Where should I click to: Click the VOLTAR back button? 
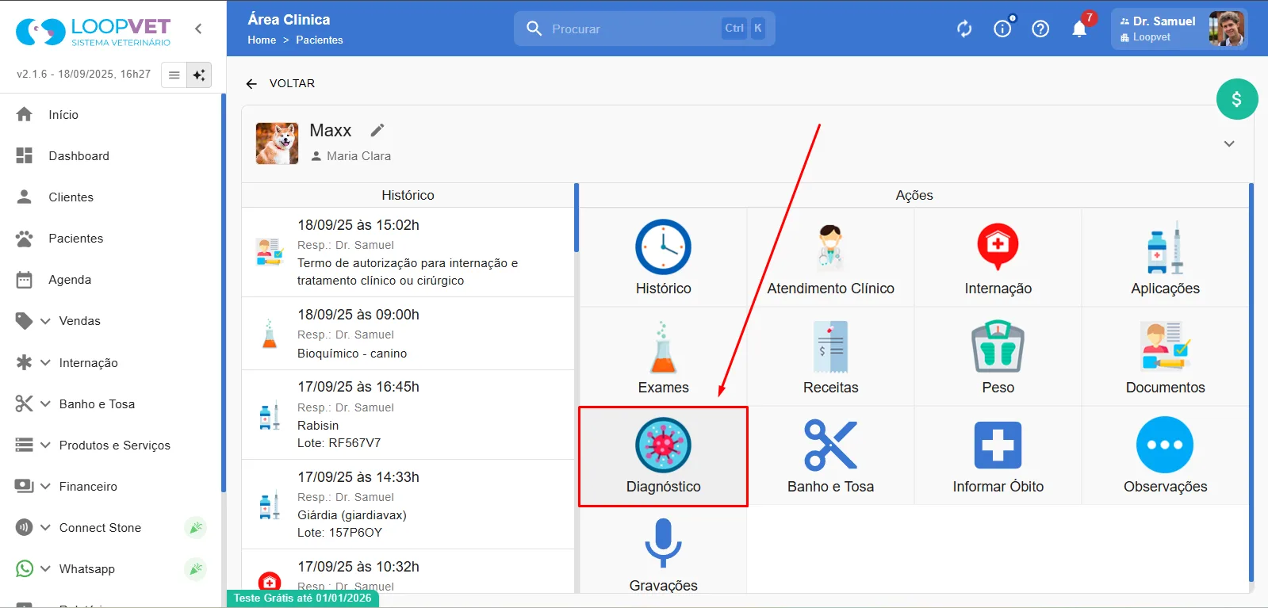[281, 83]
